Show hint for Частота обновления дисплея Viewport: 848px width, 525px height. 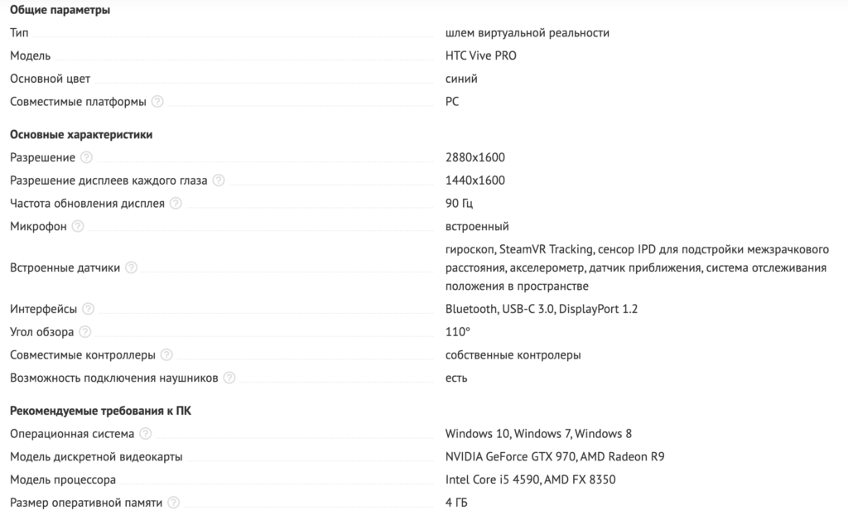pos(176,204)
